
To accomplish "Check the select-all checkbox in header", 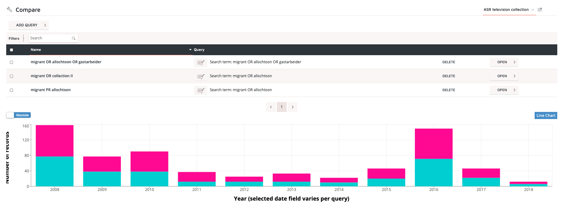I will coord(11,50).
